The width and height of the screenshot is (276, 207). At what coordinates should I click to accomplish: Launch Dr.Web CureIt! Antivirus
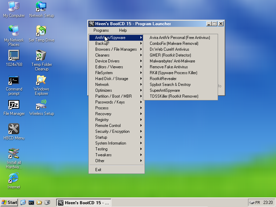pos(180,49)
